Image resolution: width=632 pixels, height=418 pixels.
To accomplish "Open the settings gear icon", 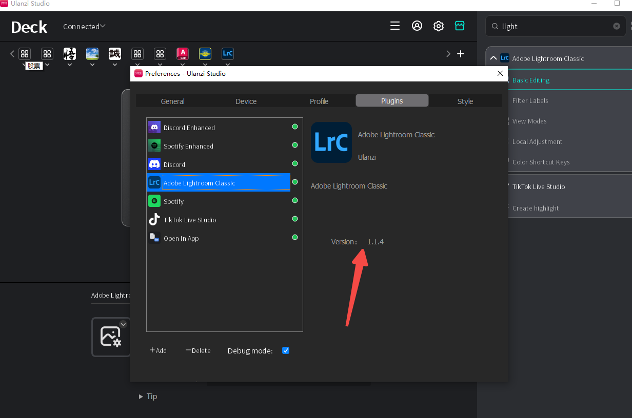I will (438, 26).
